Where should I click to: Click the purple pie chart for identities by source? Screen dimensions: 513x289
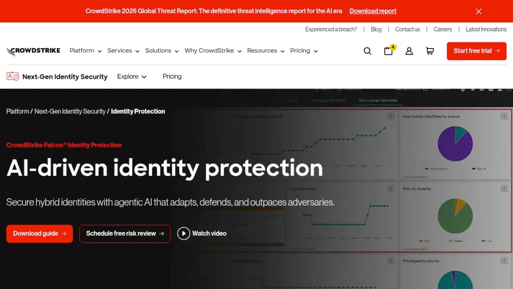[455, 144]
